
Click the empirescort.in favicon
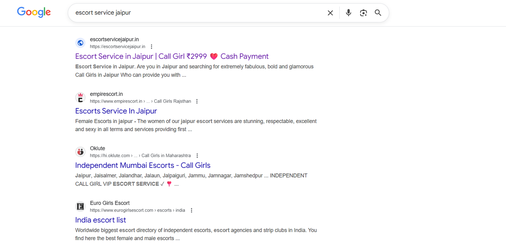click(x=80, y=97)
